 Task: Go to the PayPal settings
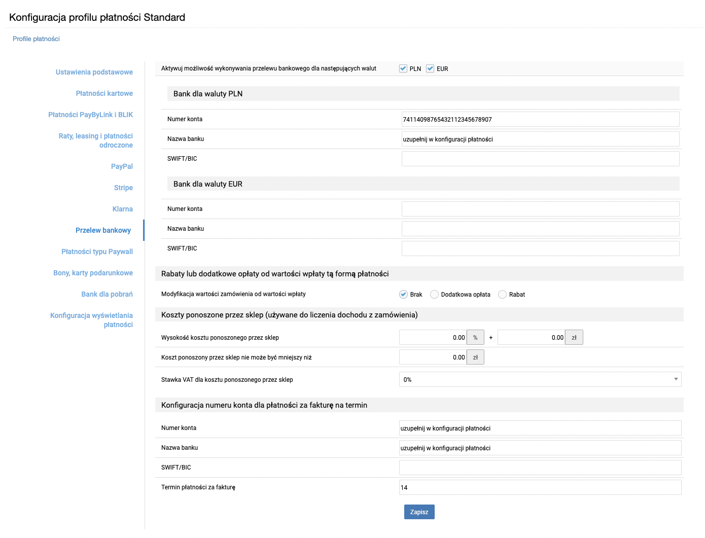tap(122, 166)
